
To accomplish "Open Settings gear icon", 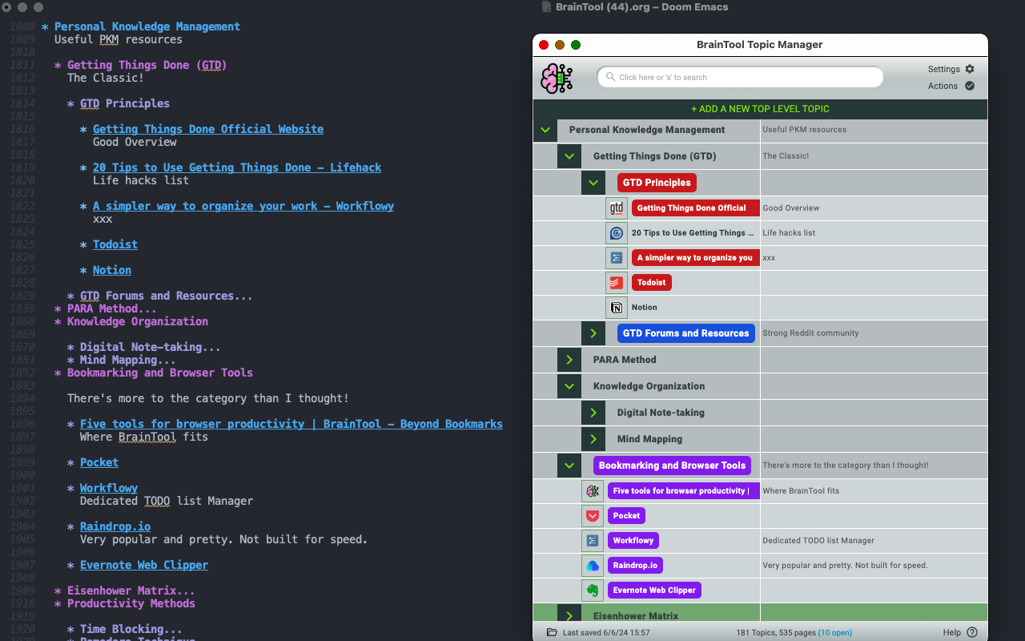I will pos(970,69).
